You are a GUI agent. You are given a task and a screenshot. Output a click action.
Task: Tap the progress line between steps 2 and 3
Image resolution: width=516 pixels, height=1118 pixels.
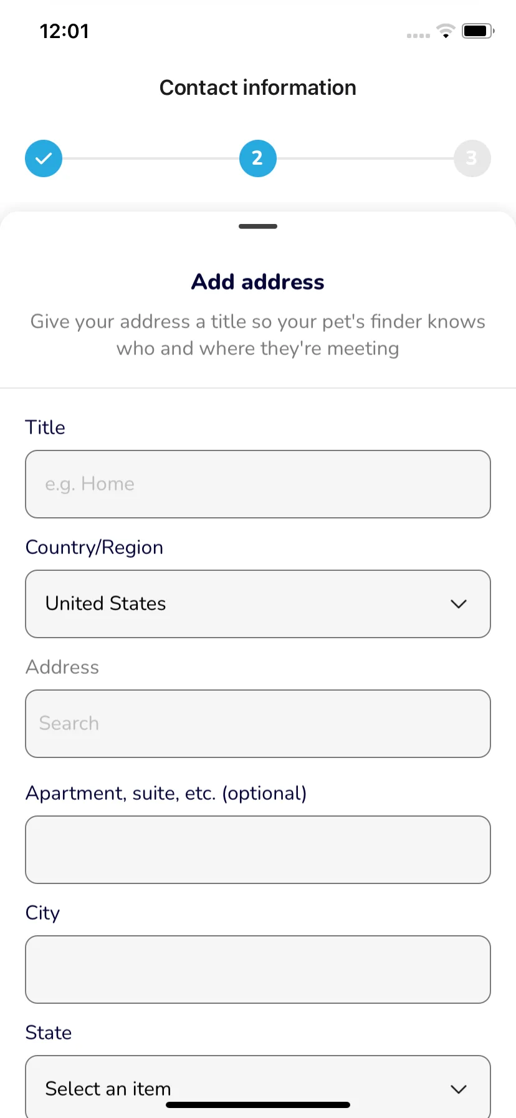(365, 158)
